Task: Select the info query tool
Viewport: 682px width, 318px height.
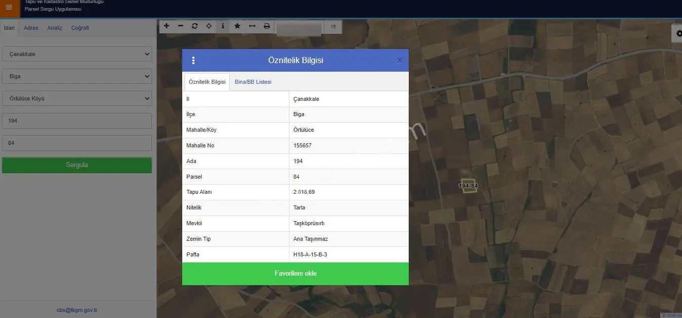Action: pyautogui.click(x=223, y=26)
